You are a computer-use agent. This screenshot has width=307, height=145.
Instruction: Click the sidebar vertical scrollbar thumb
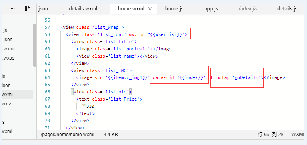35,45
